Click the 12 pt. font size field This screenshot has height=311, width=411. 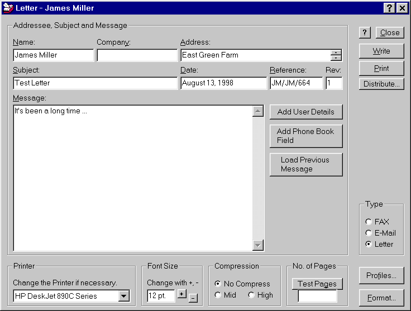pos(161,296)
